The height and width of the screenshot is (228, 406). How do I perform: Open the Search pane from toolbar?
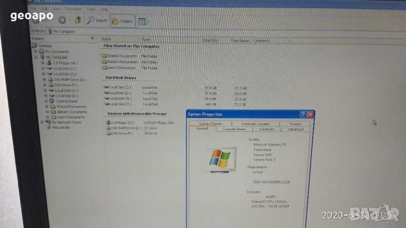coord(97,20)
